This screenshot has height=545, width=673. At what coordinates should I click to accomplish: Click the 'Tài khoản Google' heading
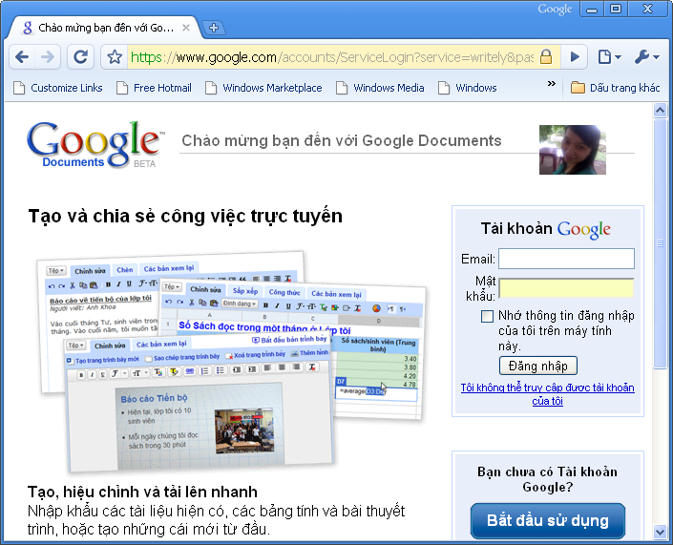click(545, 229)
